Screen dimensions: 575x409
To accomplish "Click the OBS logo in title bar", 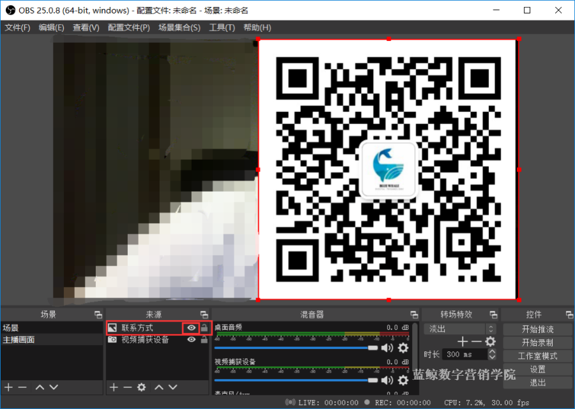I will click(11, 10).
